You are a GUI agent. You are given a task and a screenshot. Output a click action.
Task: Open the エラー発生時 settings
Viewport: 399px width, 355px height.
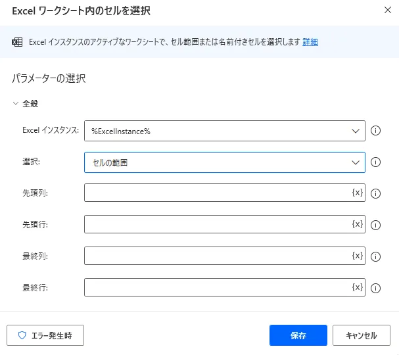coord(45,335)
